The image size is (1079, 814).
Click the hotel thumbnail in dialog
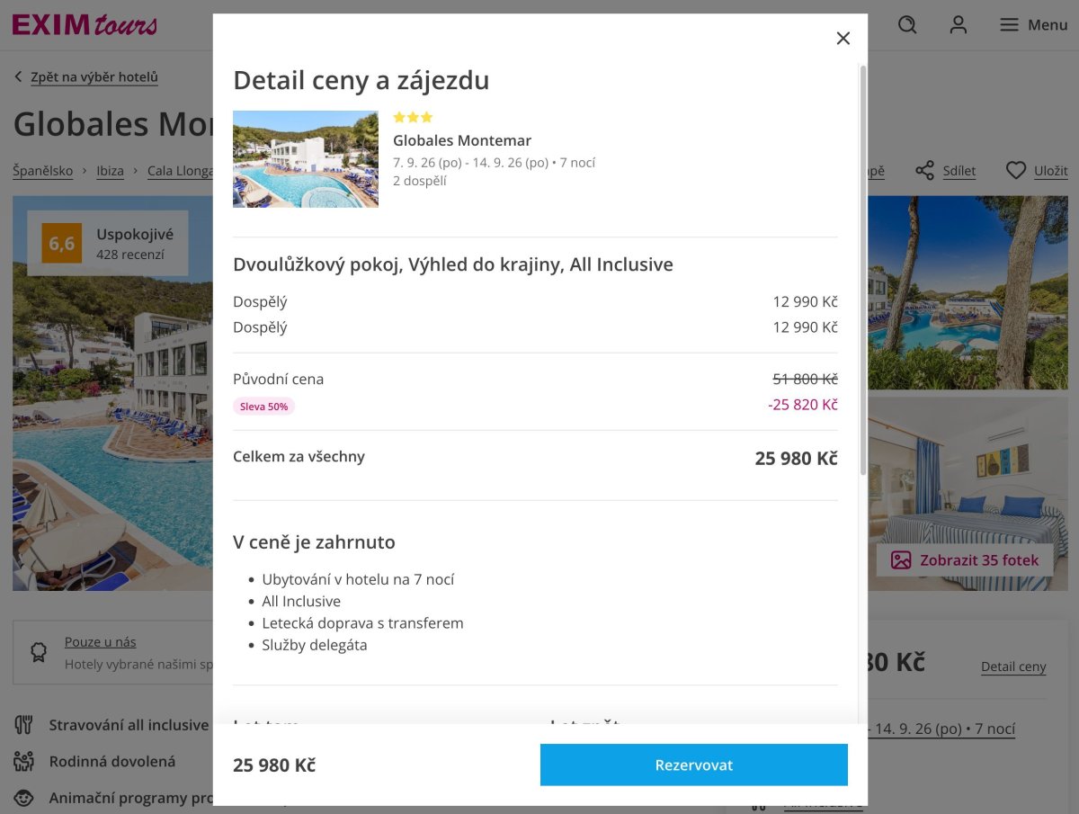pos(306,159)
